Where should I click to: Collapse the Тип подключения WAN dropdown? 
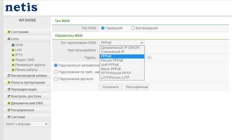pyautogui.click(x=122, y=43)
